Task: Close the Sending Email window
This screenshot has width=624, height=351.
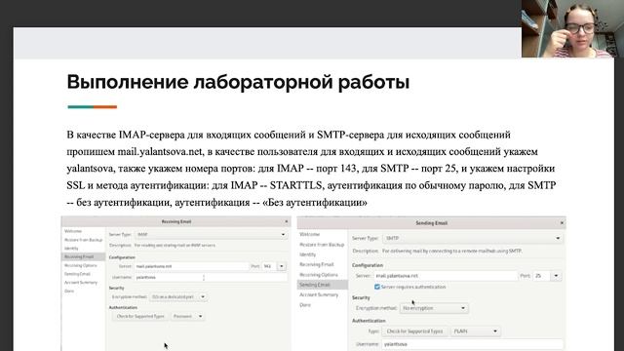Action: [562, 223]
